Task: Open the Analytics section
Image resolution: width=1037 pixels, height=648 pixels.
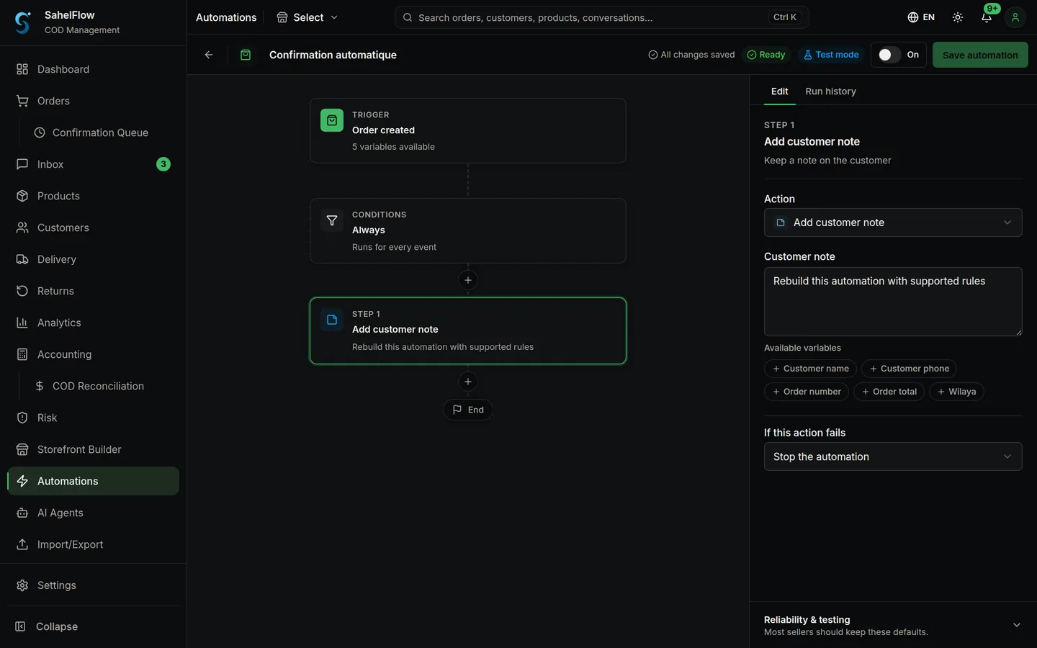Action: (x=93, y=323)
